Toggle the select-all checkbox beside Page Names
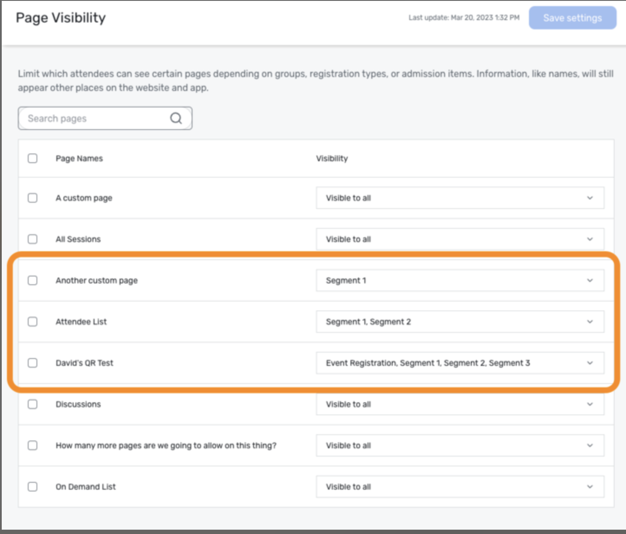 33,158
